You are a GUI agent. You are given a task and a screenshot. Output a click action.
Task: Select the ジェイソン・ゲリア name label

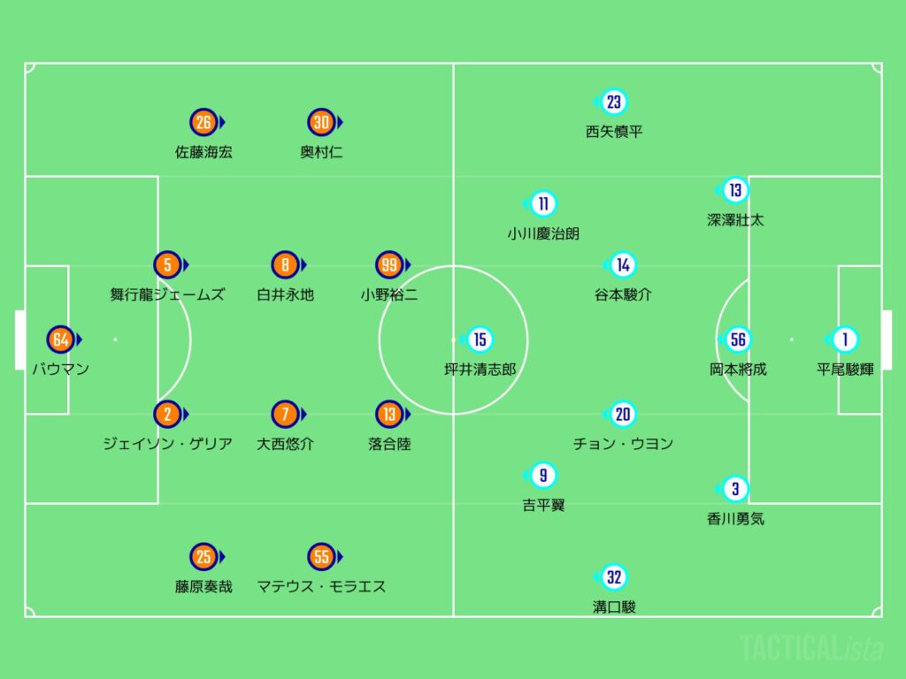167,444
